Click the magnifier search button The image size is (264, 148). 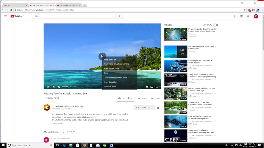pyautogui.click(x=120, y=16)
